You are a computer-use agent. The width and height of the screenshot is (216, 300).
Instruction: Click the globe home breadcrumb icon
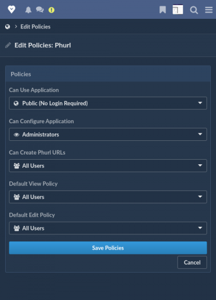pyautogui.click(x=7, y=27)
